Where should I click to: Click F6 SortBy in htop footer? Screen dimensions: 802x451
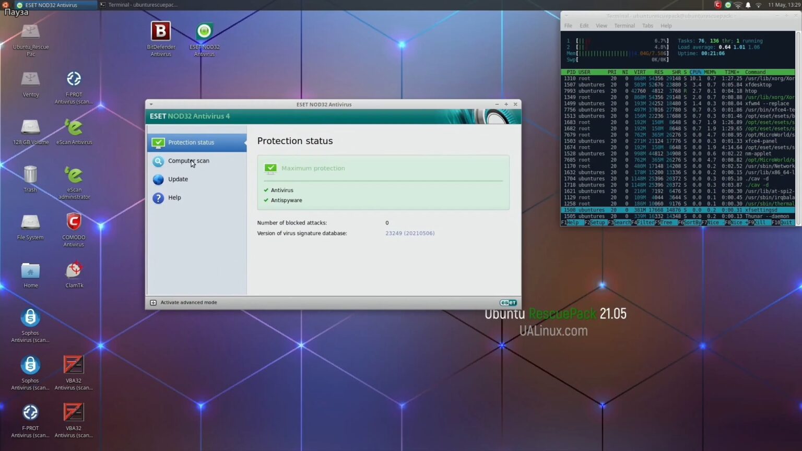tap(689, 222)
